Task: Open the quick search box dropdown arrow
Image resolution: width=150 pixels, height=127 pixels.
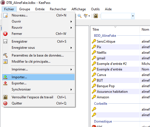Action: tap(133, 16)
